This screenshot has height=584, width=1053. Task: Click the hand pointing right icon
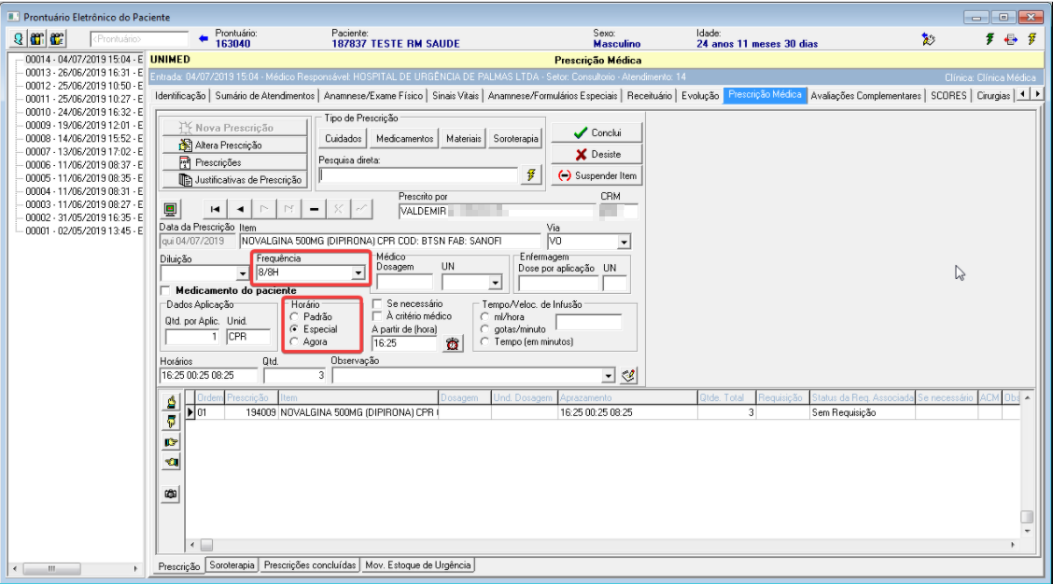point(171,441)
